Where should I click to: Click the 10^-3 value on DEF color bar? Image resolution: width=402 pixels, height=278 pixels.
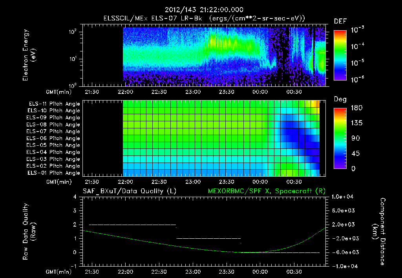point(358,30)
